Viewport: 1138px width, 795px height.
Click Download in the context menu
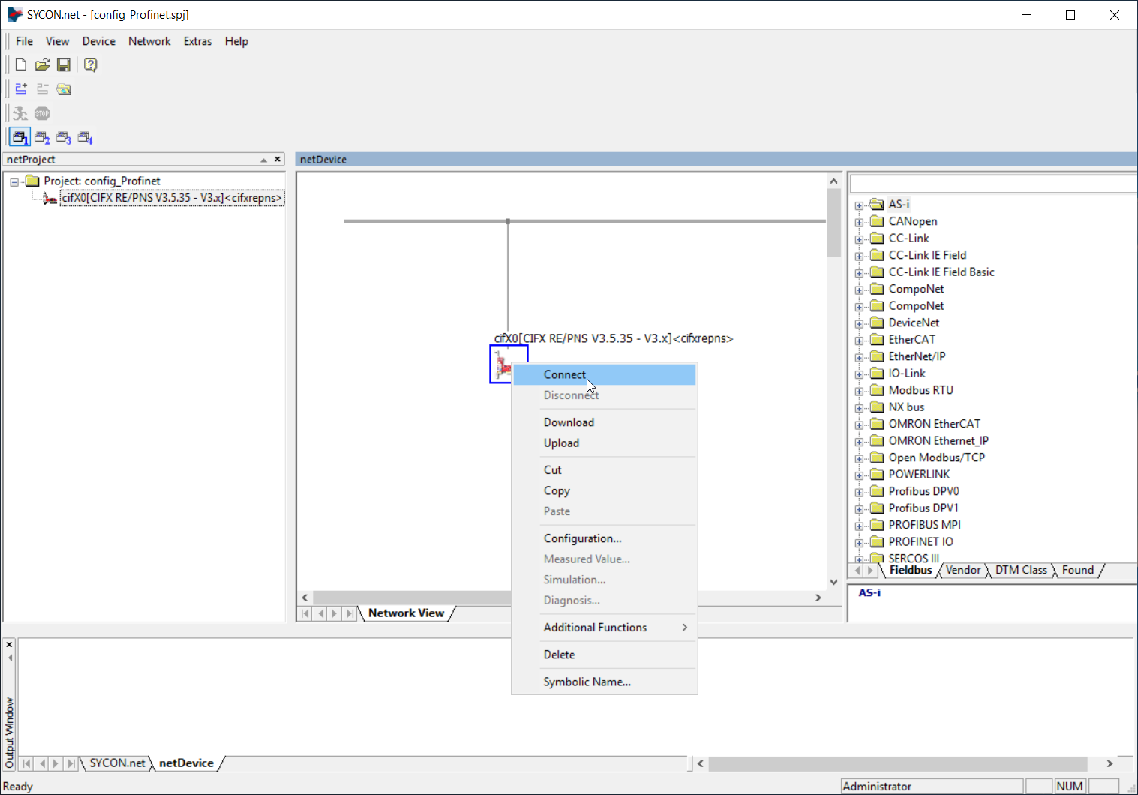click(x=569, y=422)
